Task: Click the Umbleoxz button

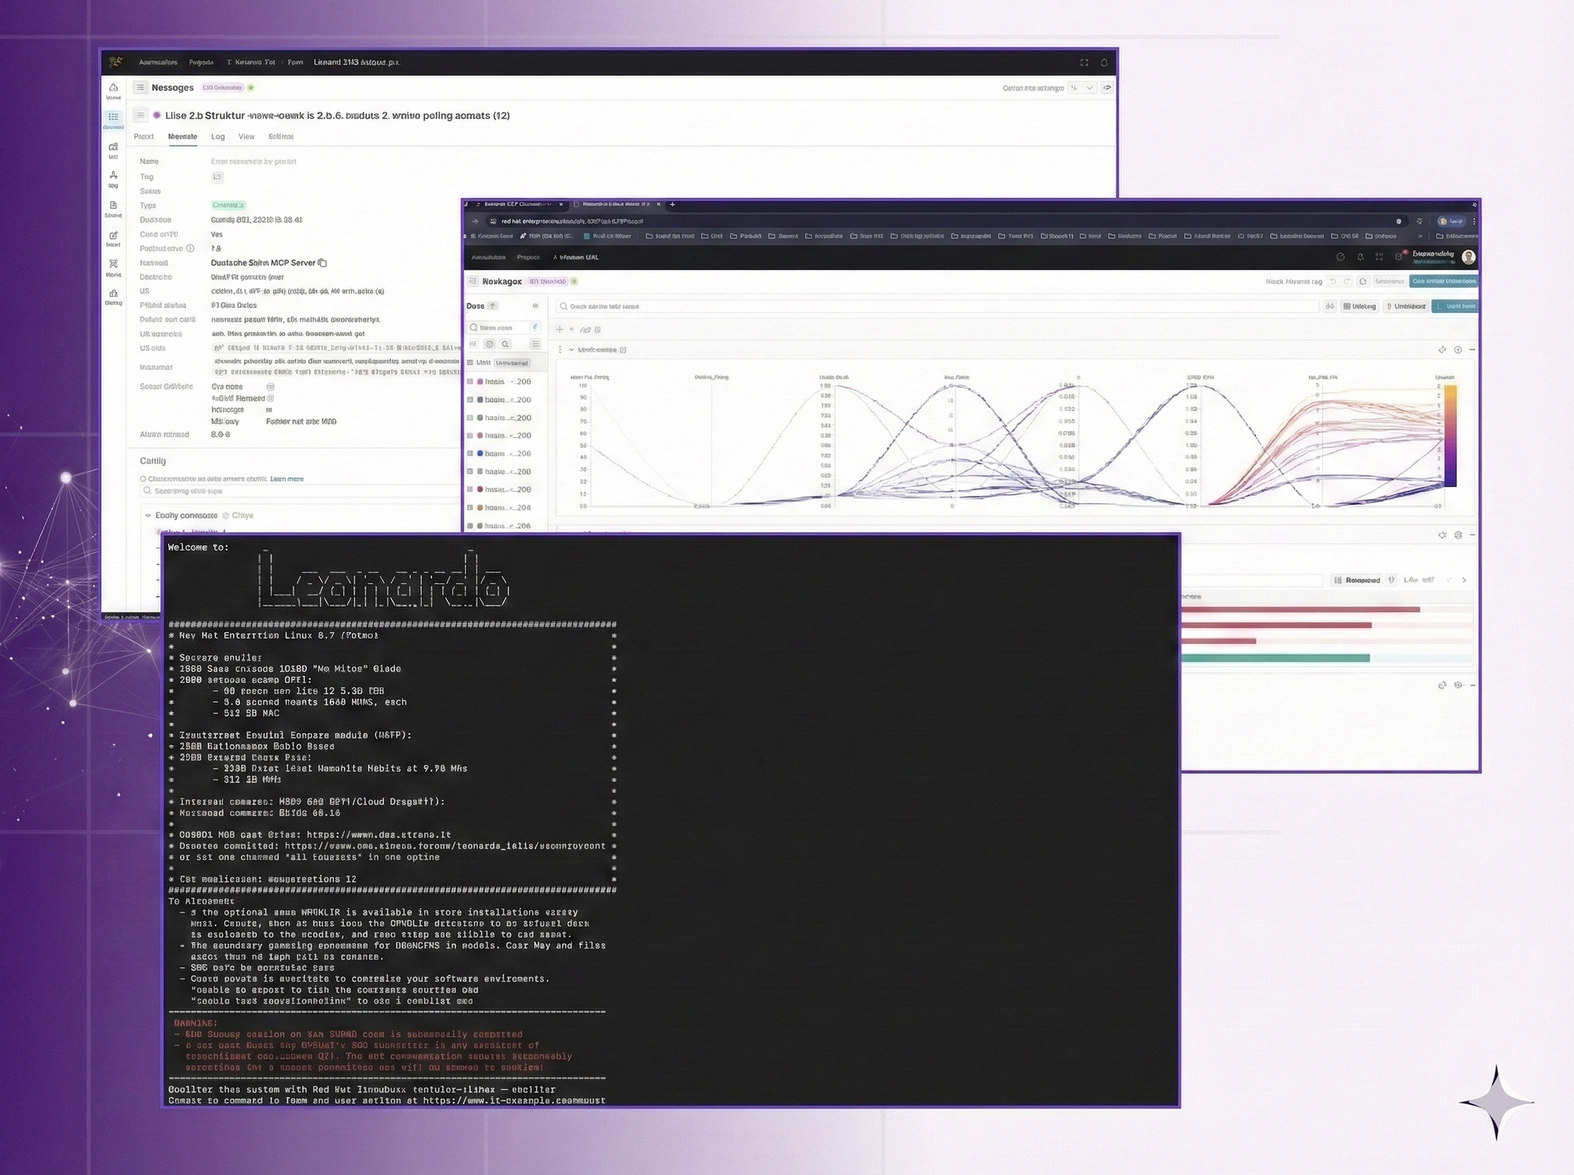Action: pyautogui.click(x=1406, y=306)
